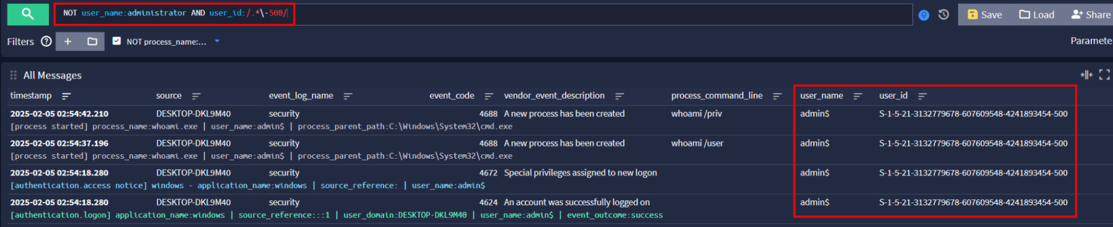
Task: Uncheck the NOT process_name filter checkbox
Action: click(116, 41)
